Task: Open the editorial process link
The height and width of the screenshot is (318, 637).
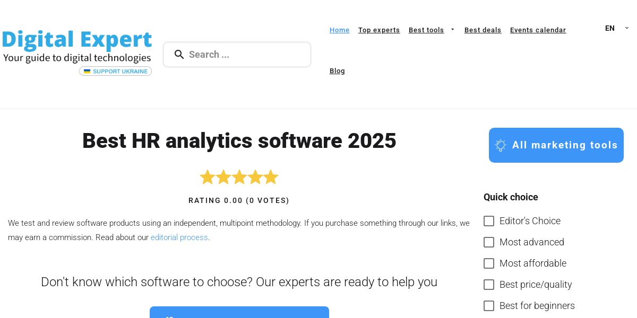Action: pos(179,237)
